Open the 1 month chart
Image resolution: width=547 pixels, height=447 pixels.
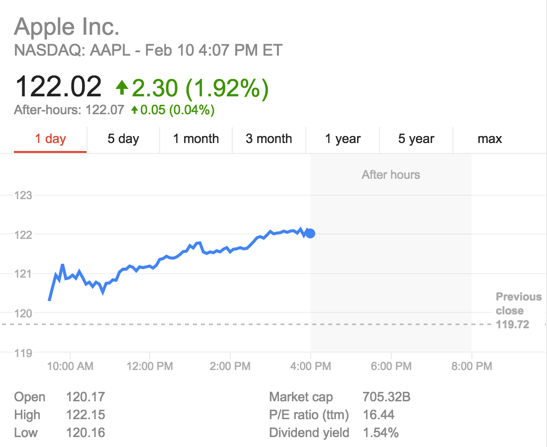(196, 139)
